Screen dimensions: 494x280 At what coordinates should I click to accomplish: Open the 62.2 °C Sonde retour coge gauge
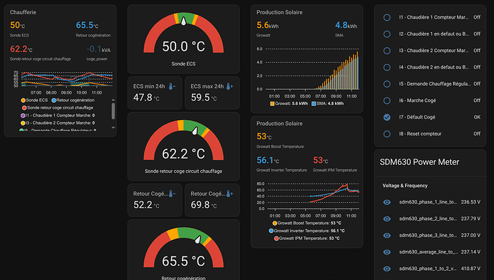click(x=183, y=146)
